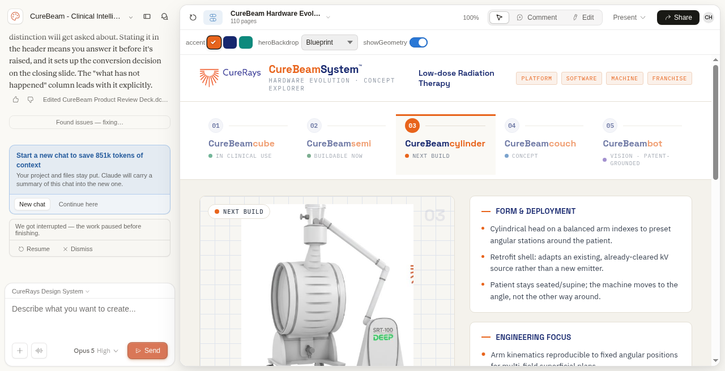Click the Found issues fixing status
The height and width of the screenshot is (371, 725).
tap(89, 122)
